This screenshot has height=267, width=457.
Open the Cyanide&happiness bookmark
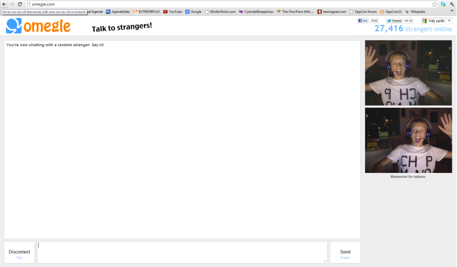pos(256,12)
